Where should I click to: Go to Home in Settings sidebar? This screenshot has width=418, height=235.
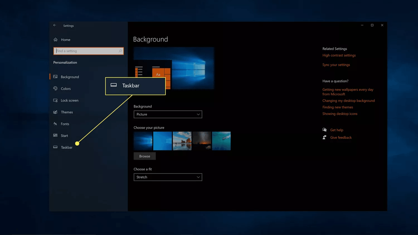click(66, 40)
